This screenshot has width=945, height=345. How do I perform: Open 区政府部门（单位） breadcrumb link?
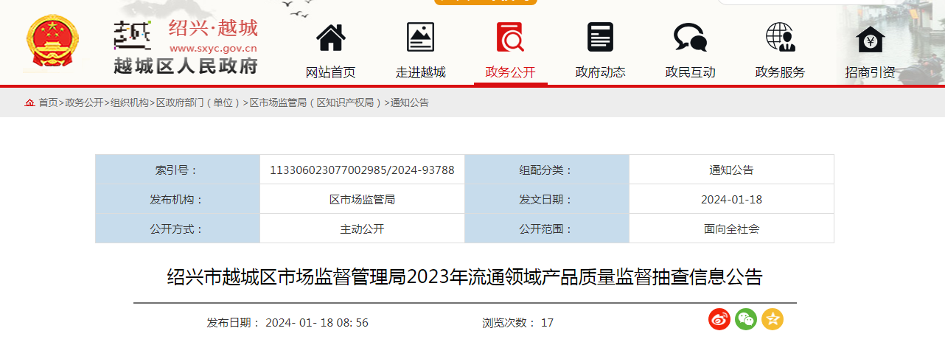[x=199, y=103]
